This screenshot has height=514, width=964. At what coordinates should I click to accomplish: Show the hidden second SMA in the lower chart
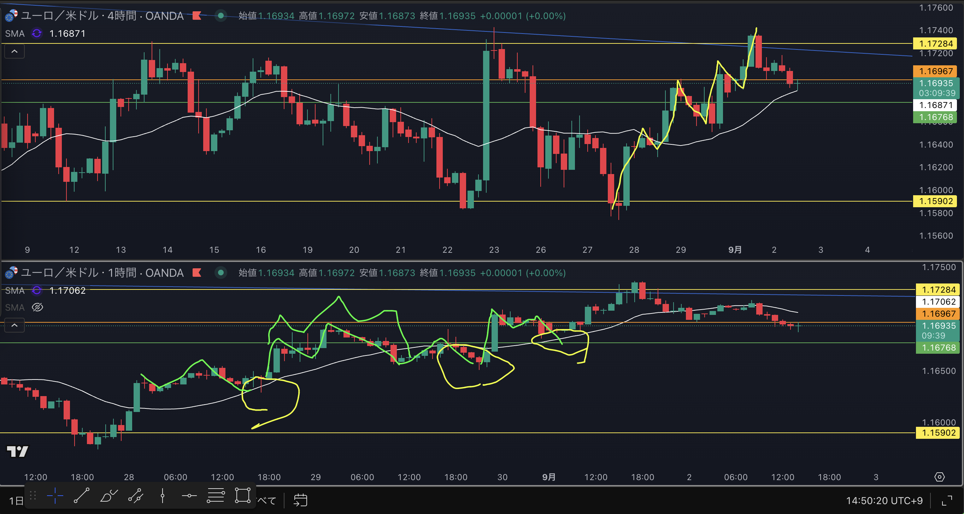coord(37,307)
